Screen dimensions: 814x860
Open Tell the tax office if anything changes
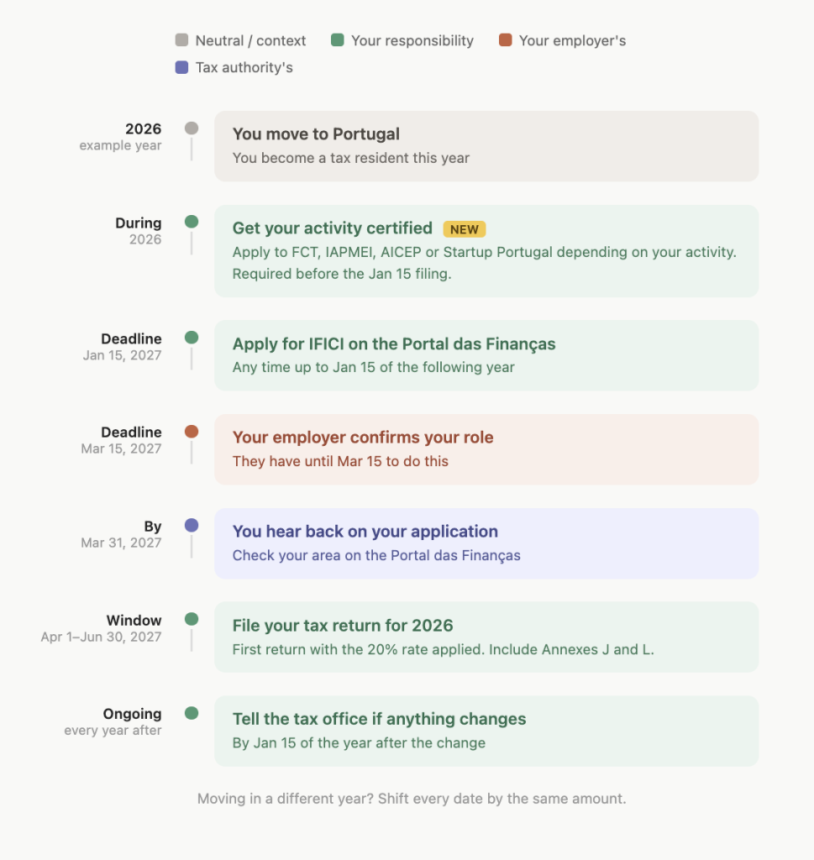486,732
